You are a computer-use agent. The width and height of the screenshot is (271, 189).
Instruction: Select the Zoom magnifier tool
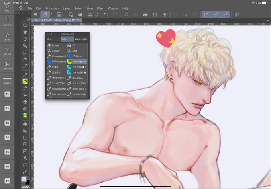25,25
